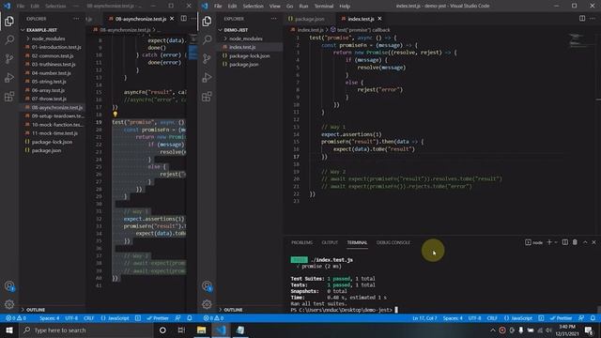Image resolution: width=601 pixels, height=338 pixels.
Task: Expand node_modules in DEMO-JEST explorer
Action: click(246, 38)
